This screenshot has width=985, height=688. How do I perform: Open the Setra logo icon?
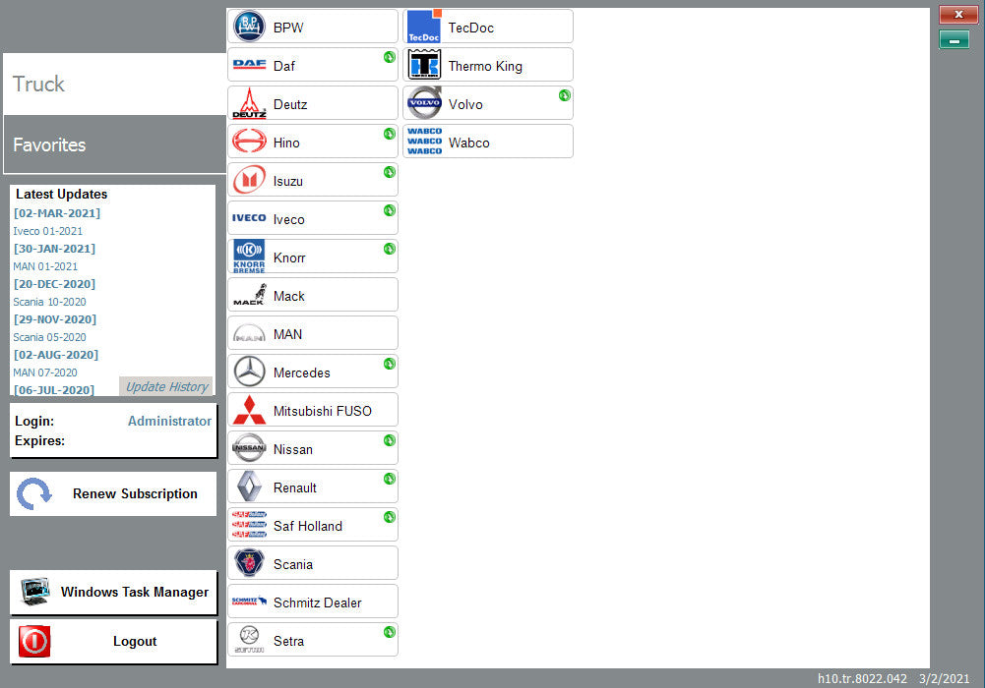(249, 640)
